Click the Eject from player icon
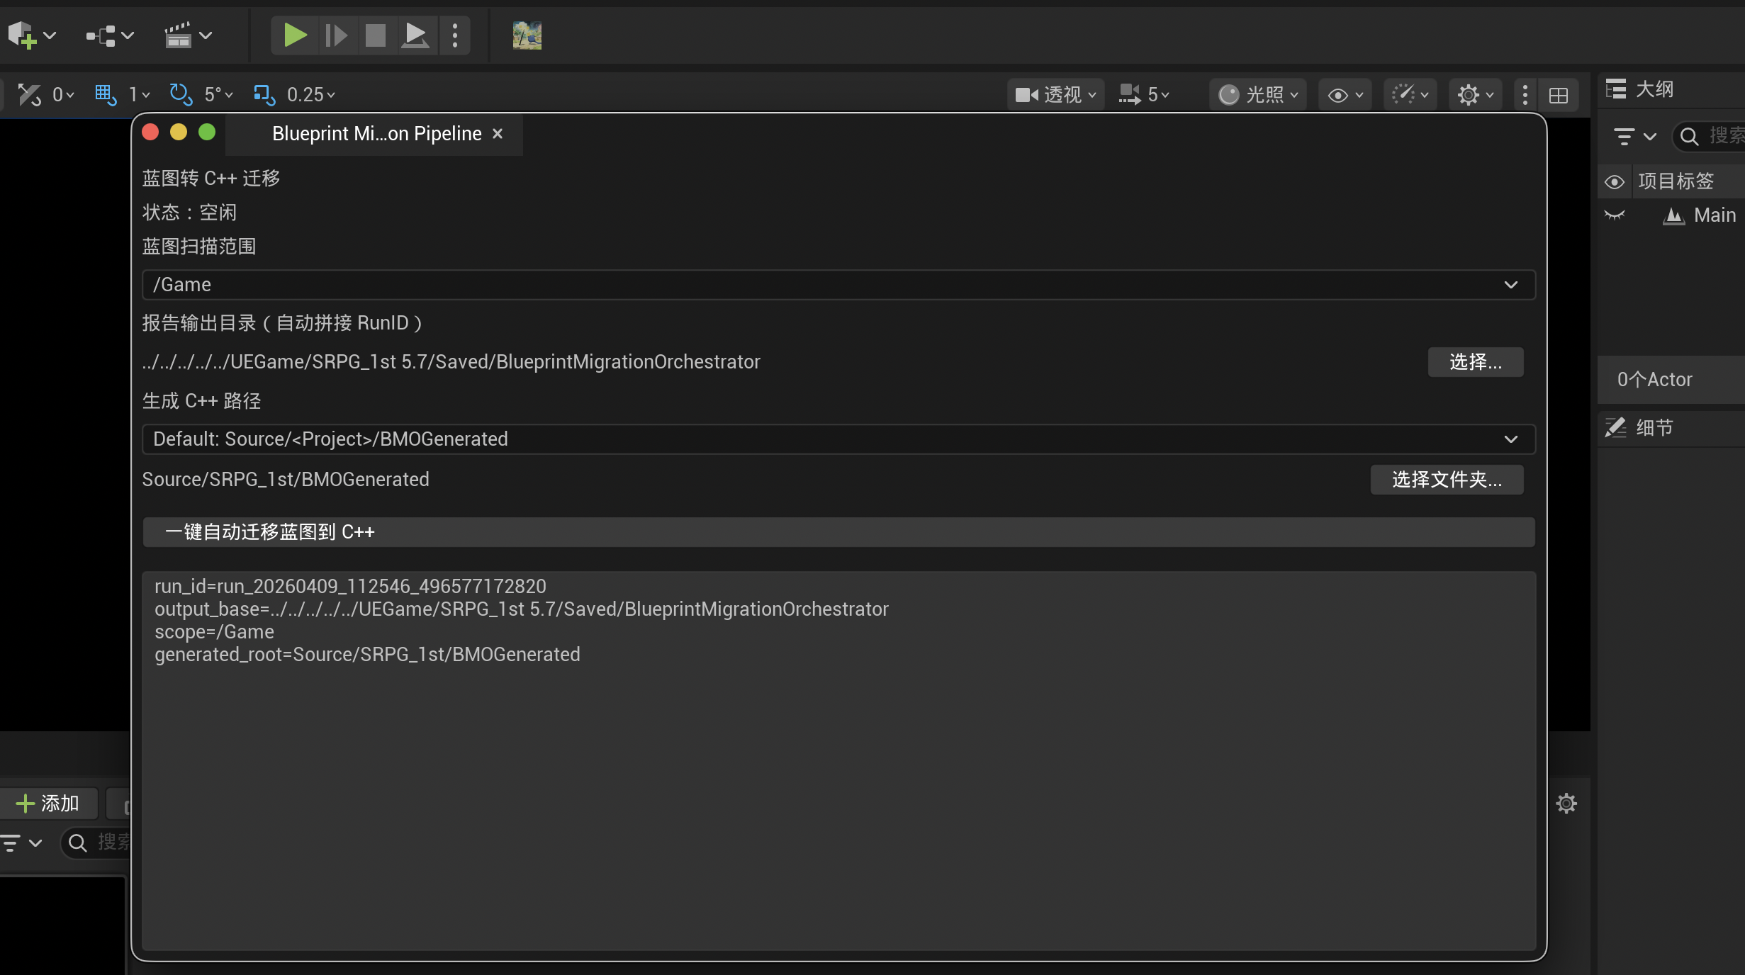Screen dimensions: 1745x975 [415, 35]
